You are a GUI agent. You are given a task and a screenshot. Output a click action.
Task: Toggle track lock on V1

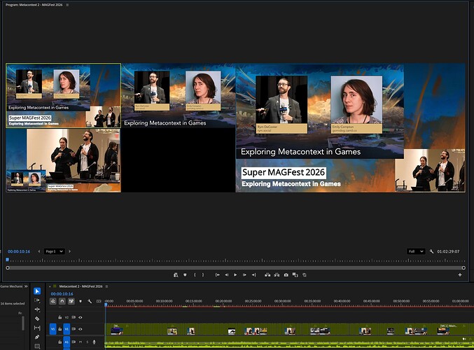(x=60, y=329)
